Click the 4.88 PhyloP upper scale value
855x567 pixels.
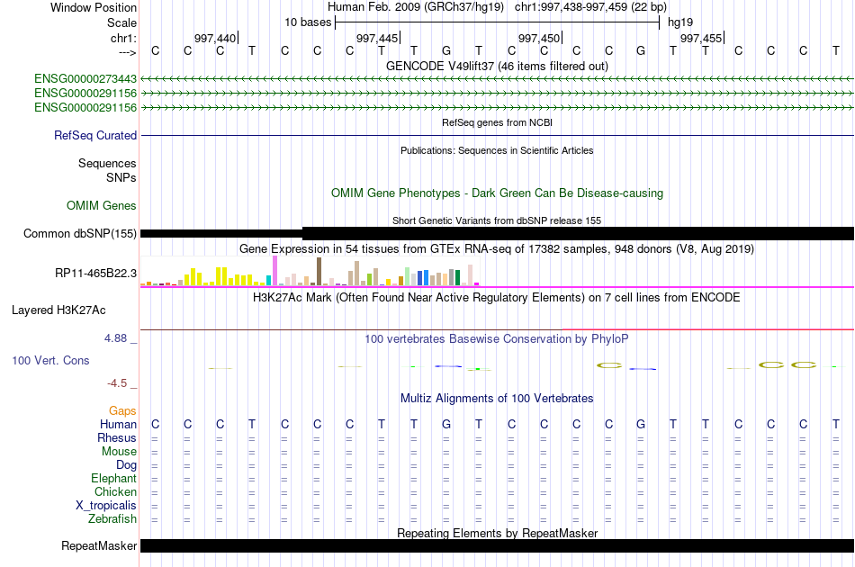click(x=115, y=338)
